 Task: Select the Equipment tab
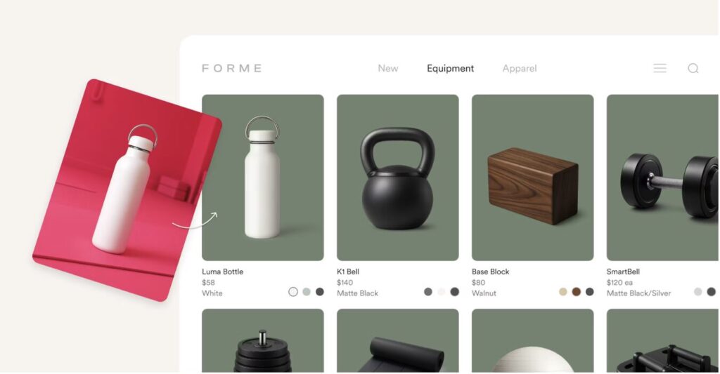tap(450, 68)
